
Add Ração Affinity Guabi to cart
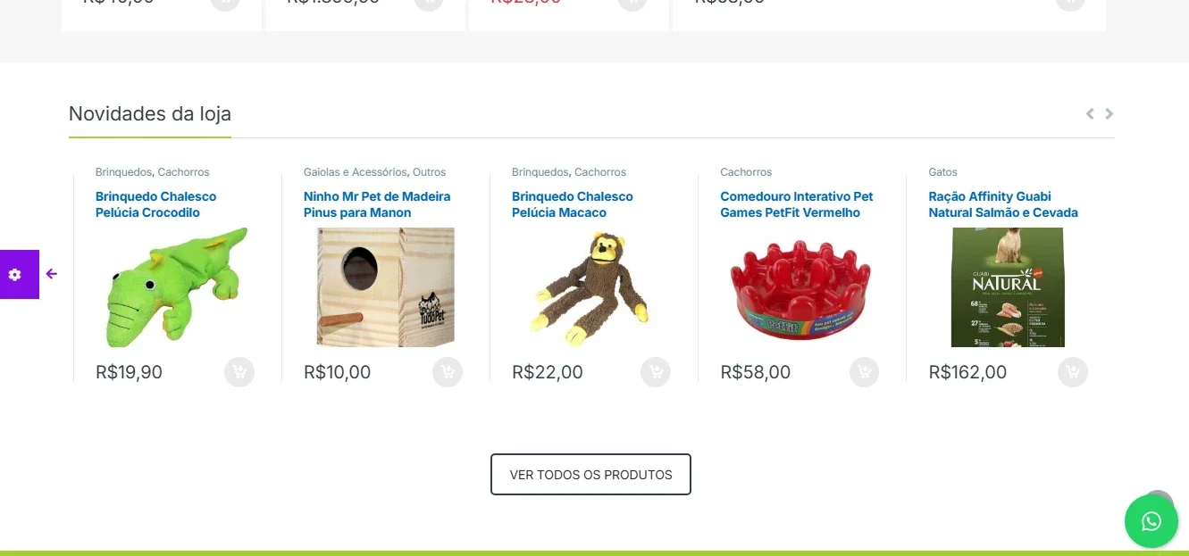(1073, 372)
